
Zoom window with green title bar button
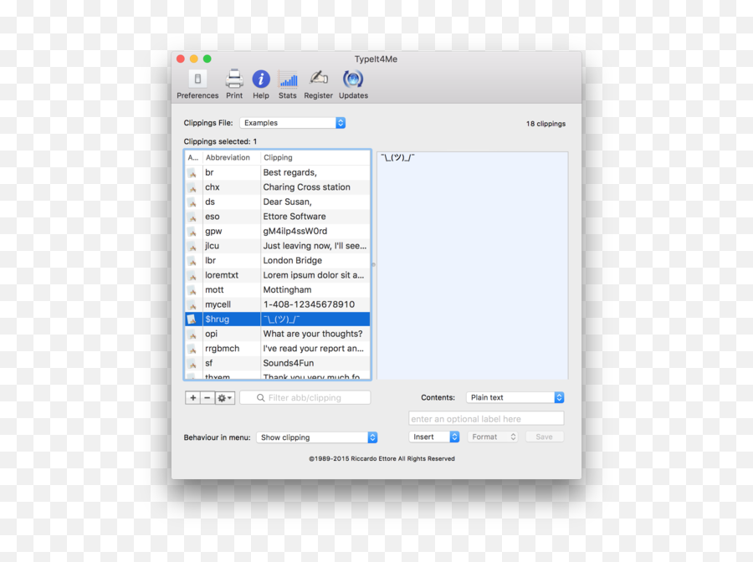207,59
